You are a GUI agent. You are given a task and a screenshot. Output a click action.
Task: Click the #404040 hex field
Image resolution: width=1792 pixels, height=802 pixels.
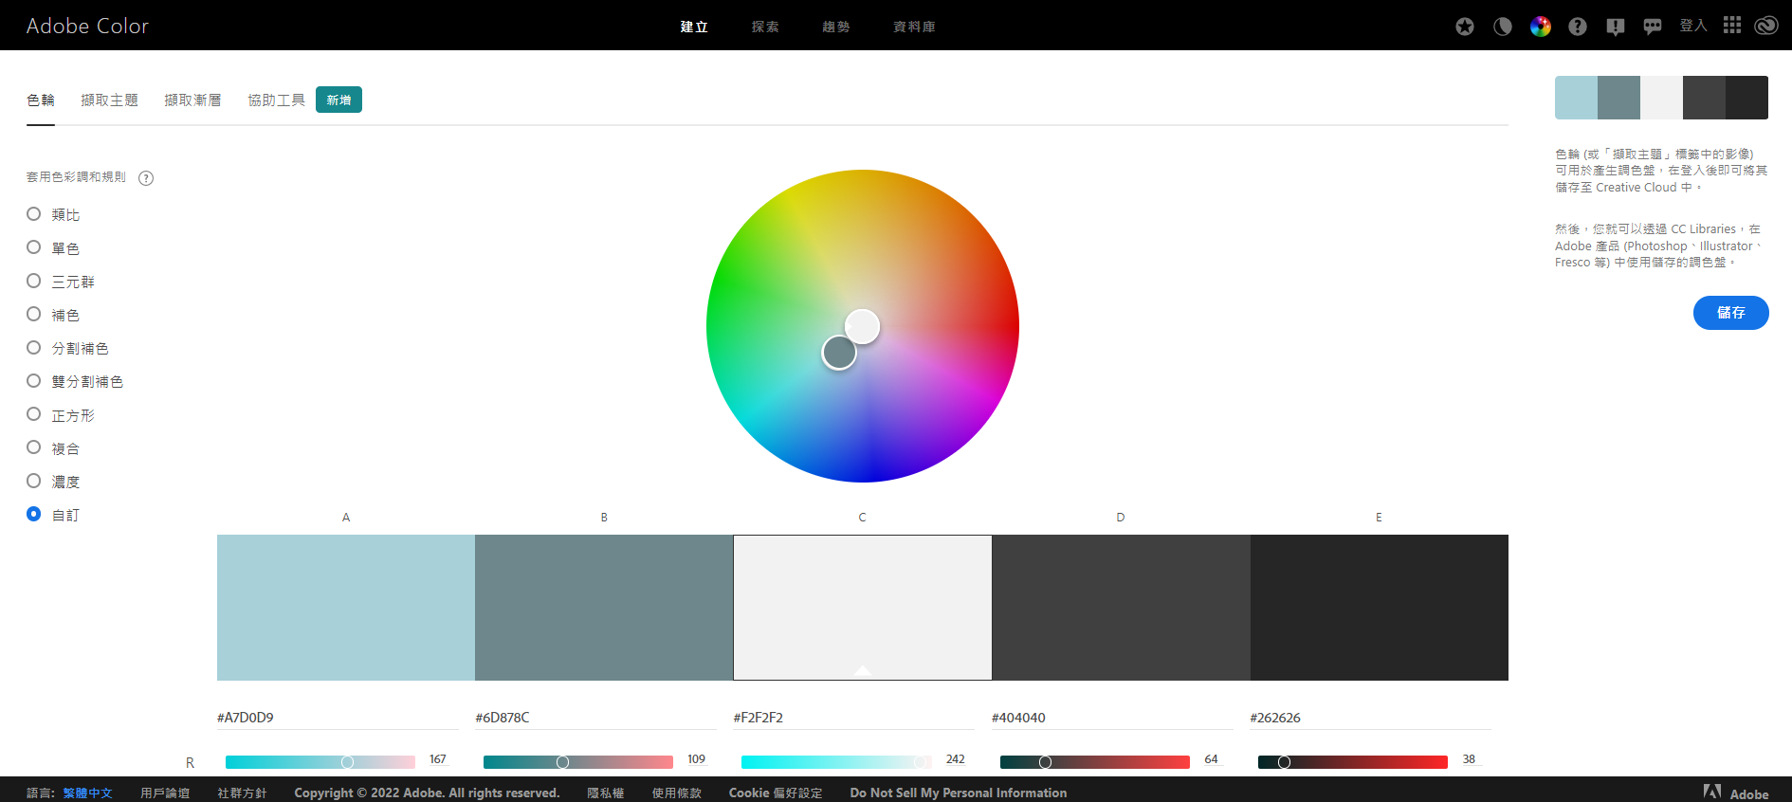1112,718
